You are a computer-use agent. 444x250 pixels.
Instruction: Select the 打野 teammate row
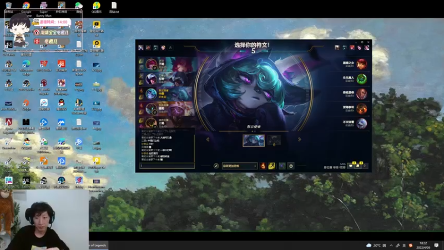167,79
